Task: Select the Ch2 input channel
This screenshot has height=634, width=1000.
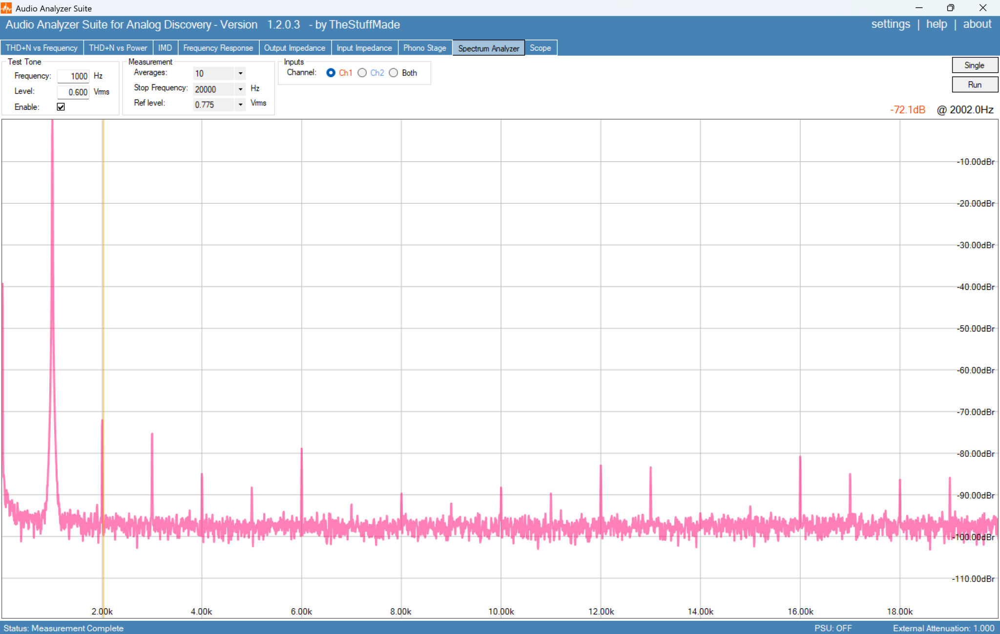Action: [362, 73]
